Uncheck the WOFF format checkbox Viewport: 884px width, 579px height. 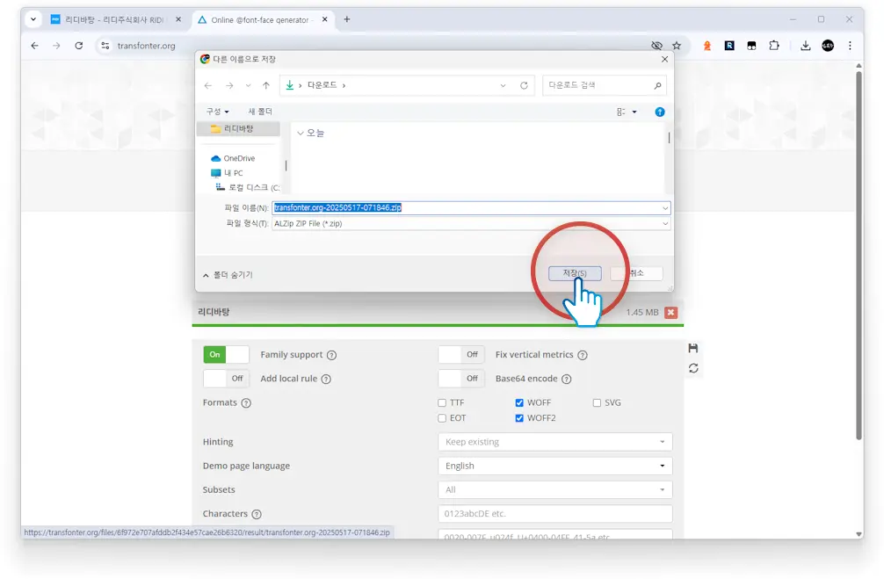(x=519, y=402)
